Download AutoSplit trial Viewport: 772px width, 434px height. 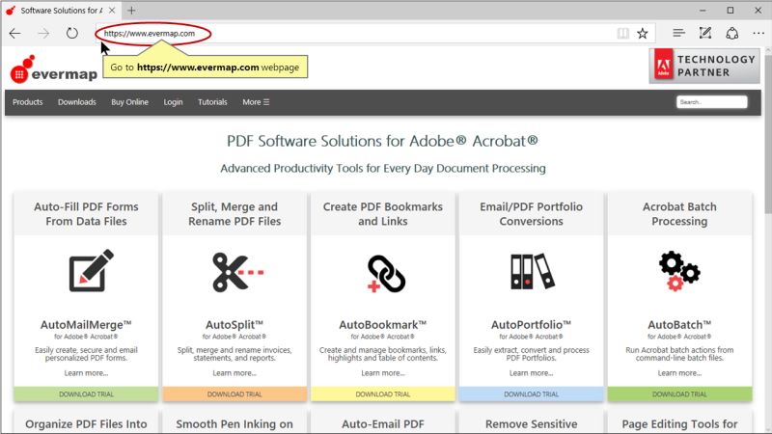click(x=234, y=394)
